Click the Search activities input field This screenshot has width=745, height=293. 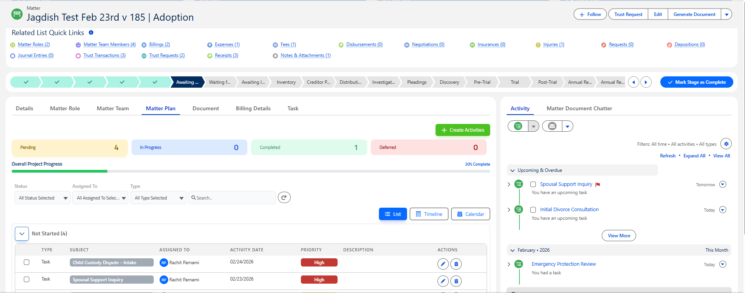tap(232, 198)
